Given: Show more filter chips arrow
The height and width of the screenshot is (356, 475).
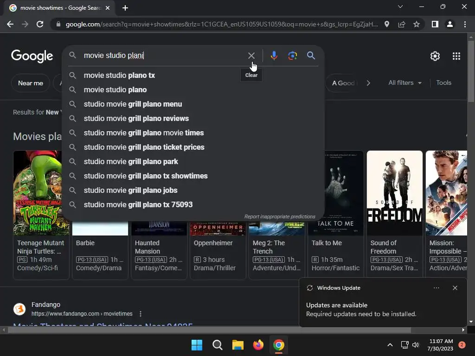Looking at the screenshot, I should tap(368, 83).
